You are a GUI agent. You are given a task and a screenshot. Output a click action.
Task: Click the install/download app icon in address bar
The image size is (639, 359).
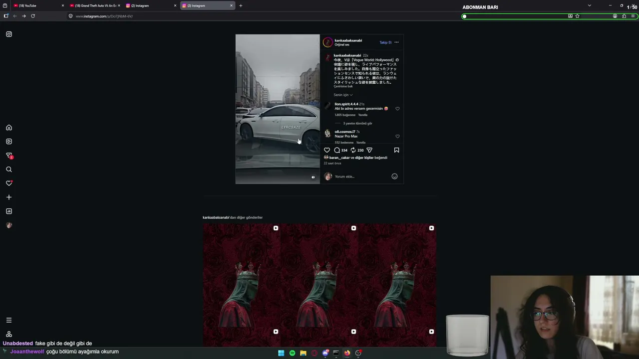pyautogui.click(x=570, y=16)
